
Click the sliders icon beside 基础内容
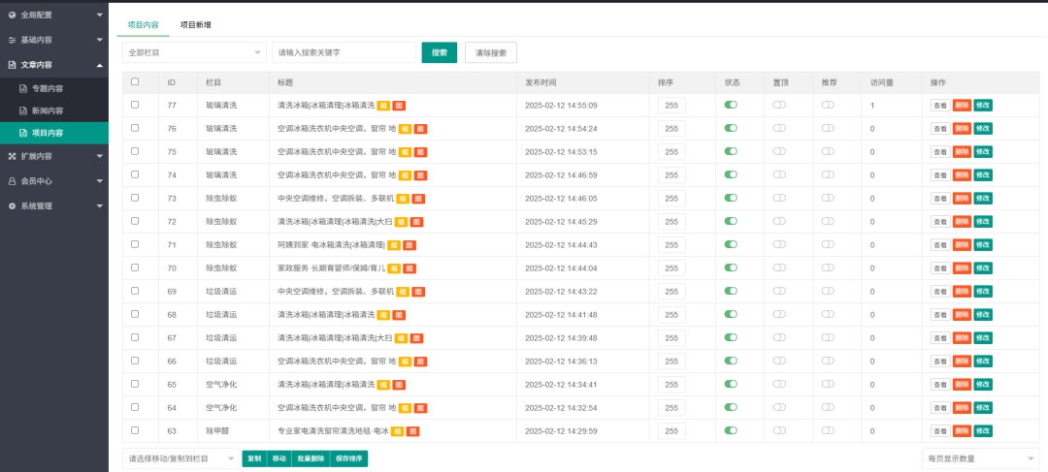click(x=12, y=40)
